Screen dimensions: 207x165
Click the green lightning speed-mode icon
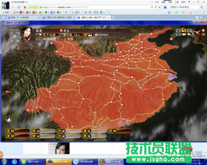tap(156, 7)
